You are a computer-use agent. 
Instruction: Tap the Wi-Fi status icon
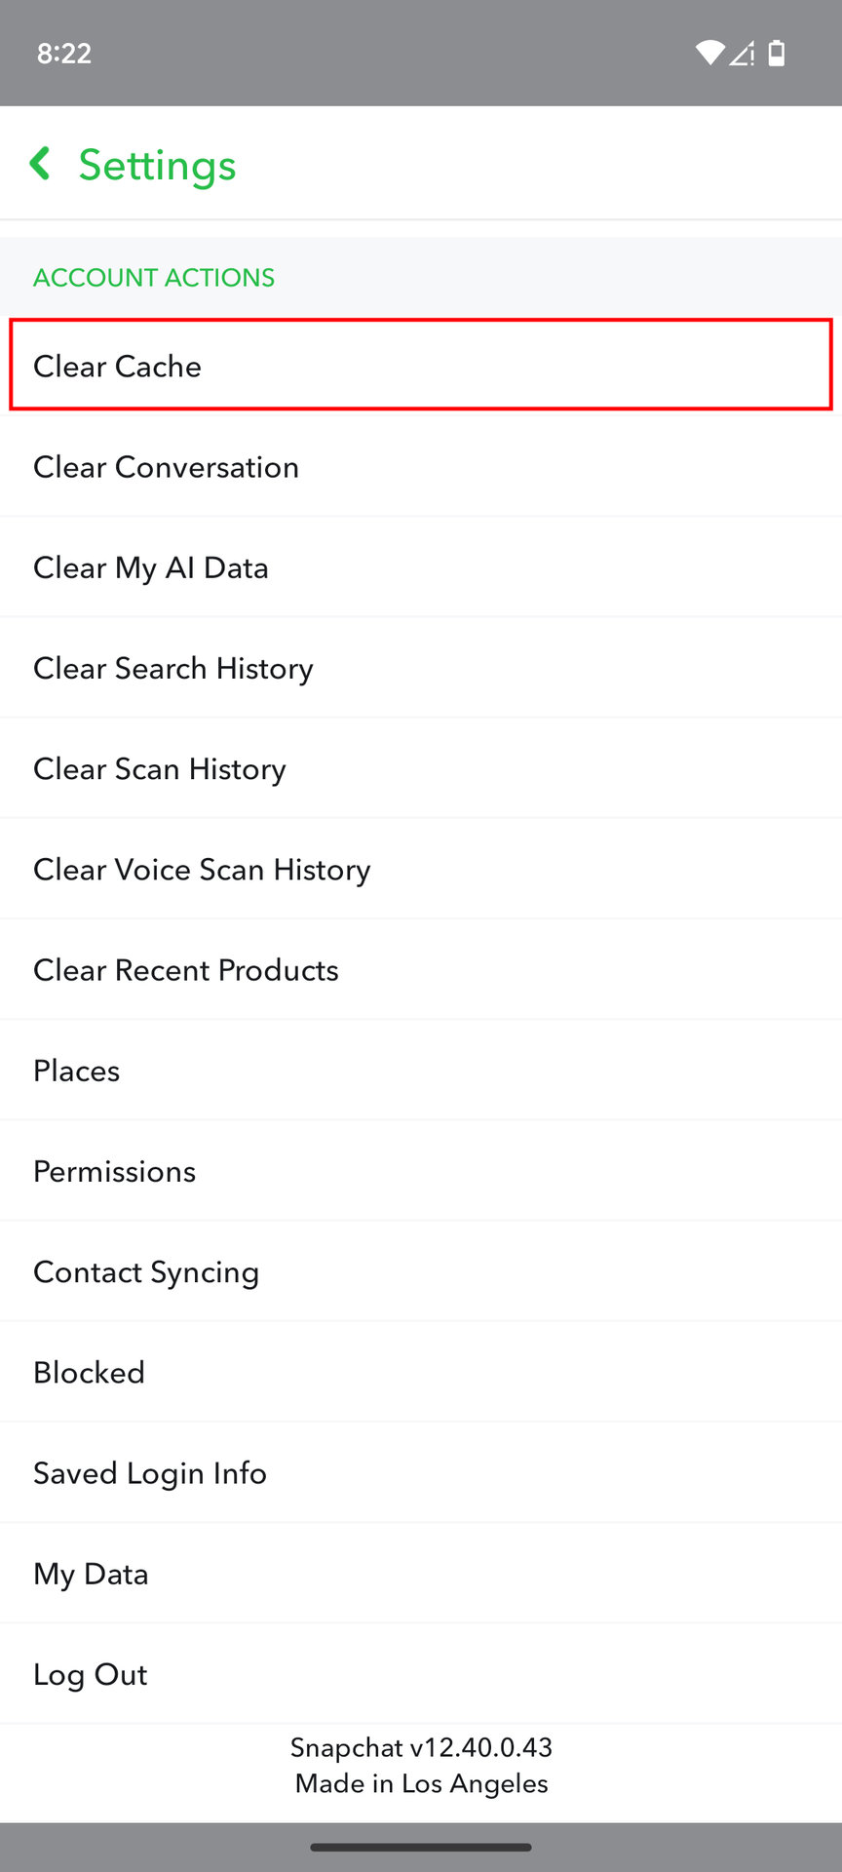coord(709,53)
